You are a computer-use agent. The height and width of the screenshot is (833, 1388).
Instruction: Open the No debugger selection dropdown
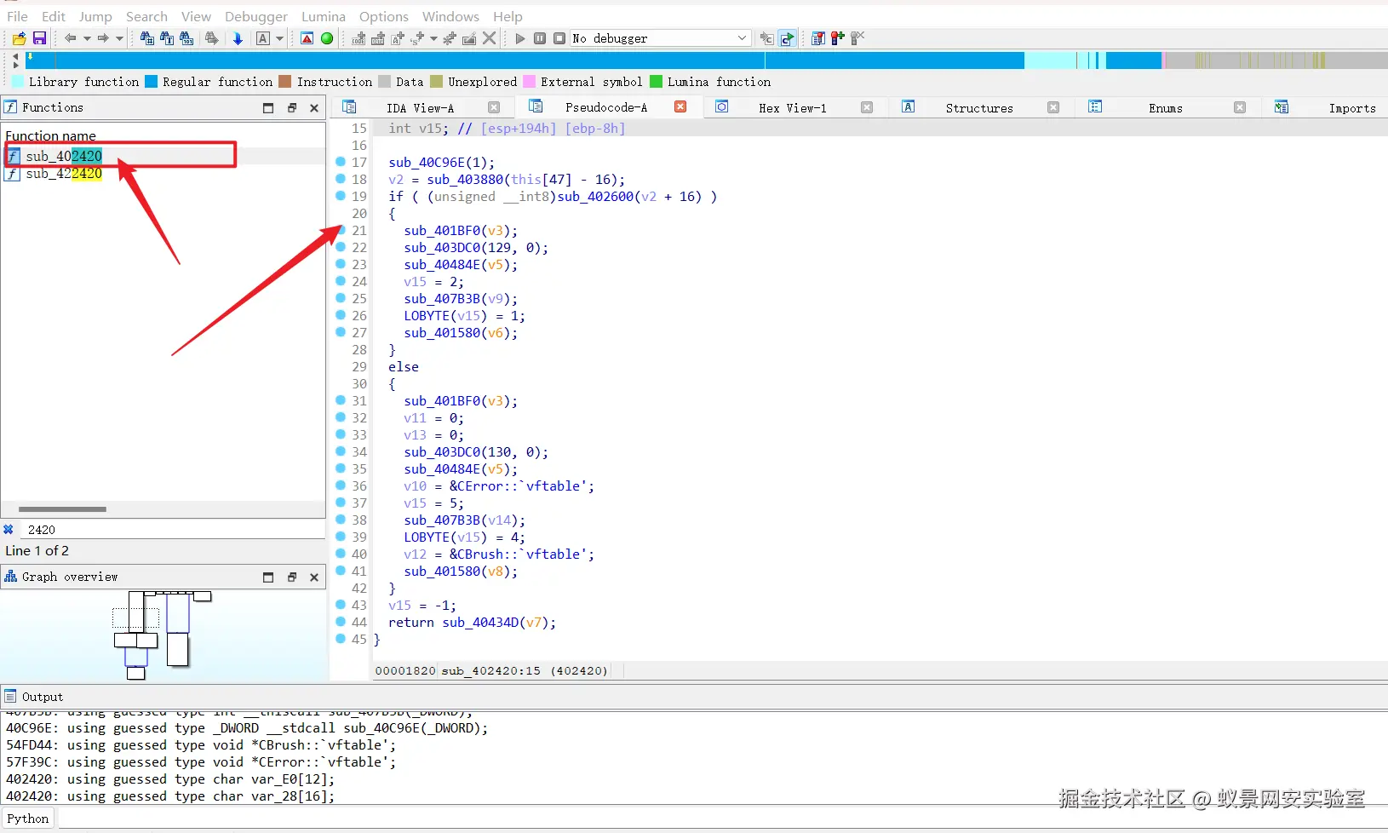(661, 38)
